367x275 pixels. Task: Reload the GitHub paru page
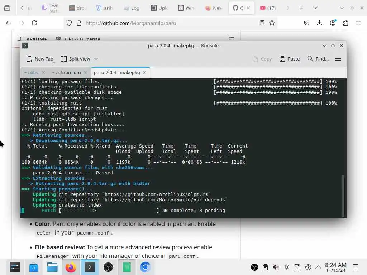(34, 23)
